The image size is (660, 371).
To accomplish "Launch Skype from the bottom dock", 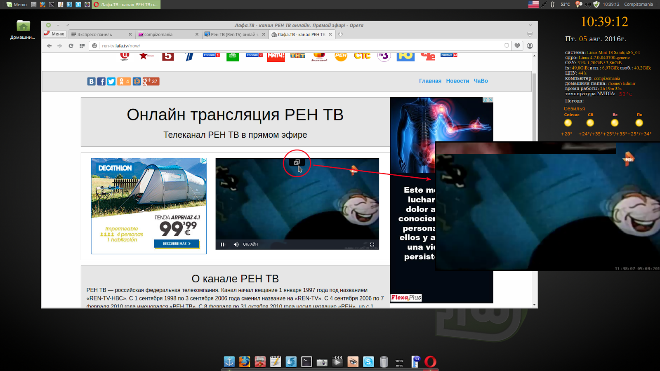I will pos(368,362).
